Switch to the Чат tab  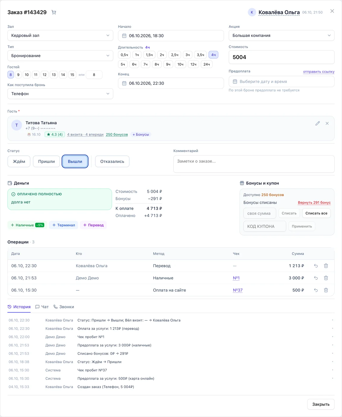tap(42, 307)
